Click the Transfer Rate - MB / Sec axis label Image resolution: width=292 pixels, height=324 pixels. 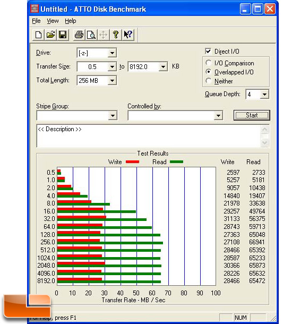coord(133,300)
